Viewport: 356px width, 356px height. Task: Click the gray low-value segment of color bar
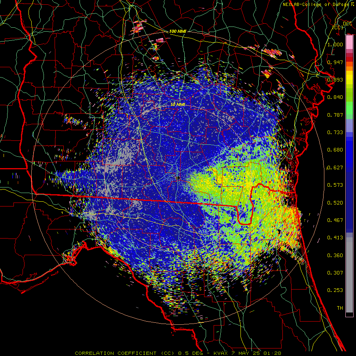pyautogui.click(x=349, y=275)
